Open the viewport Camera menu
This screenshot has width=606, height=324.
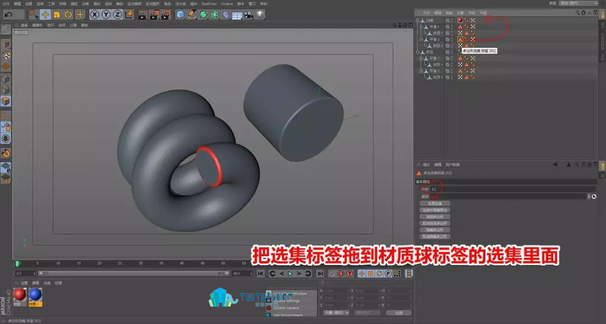tap(38, 25)
